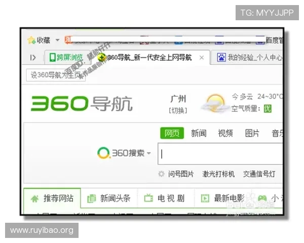Click 设360导航为主页 button

pos(56,75)
